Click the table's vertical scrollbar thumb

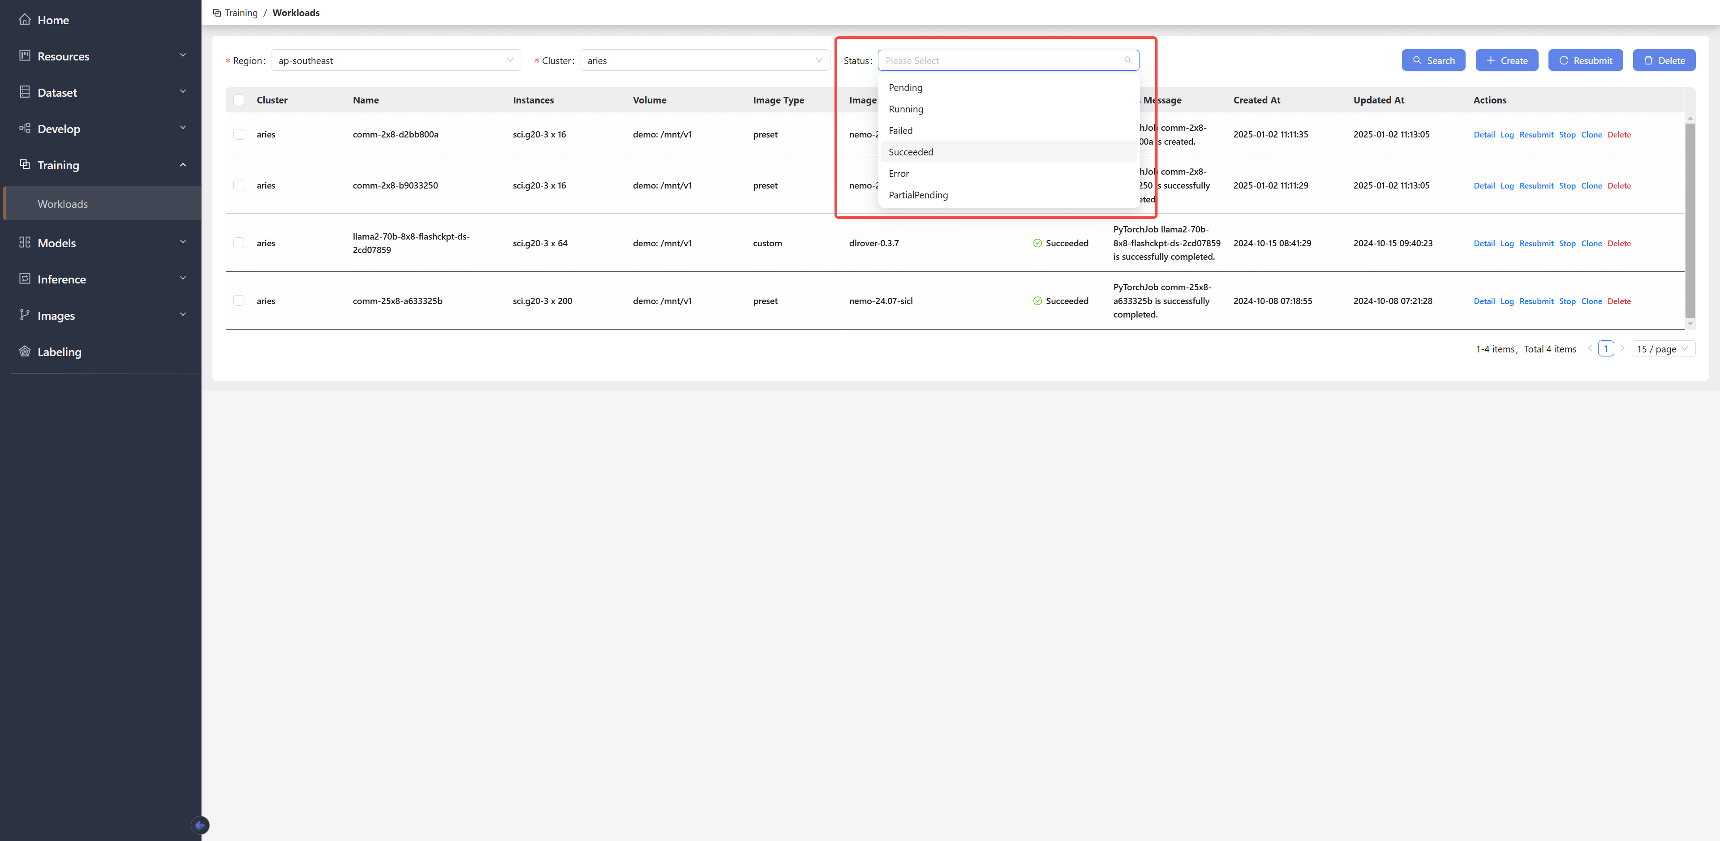coord(1689,220)
